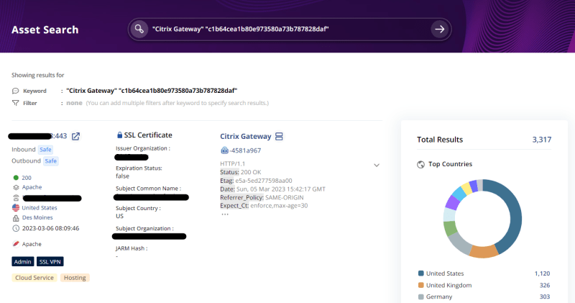Click the Germany count 303
The width and height of the screenshot is (575, 303).
(545, 297)
